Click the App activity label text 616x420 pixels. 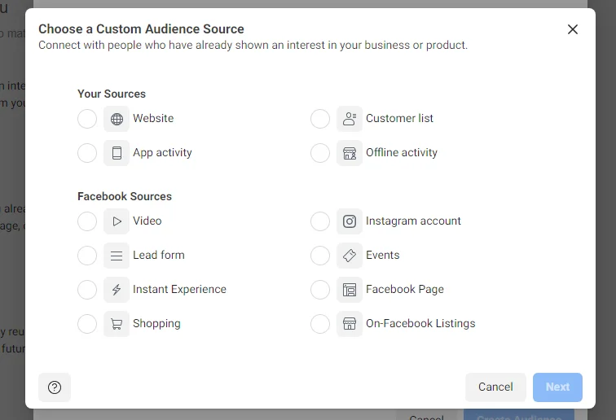[x=162, y=153]
